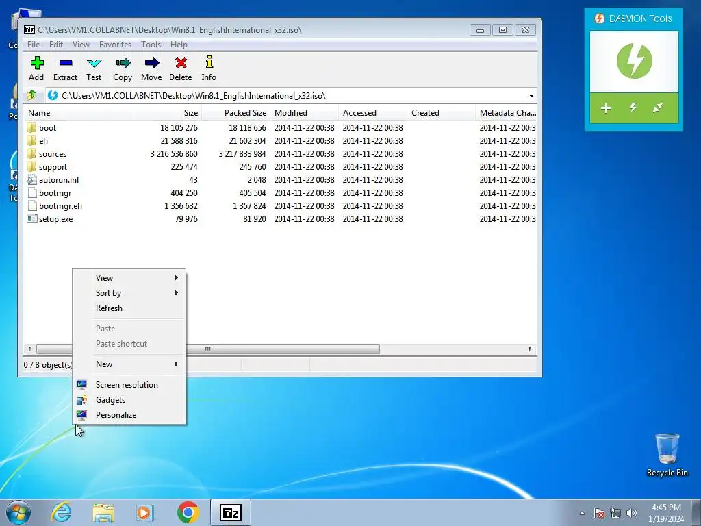The height and width of the screenshot is (526, 701).
Task: Select the Copy toolbar icon
Action: click(123, 68)
